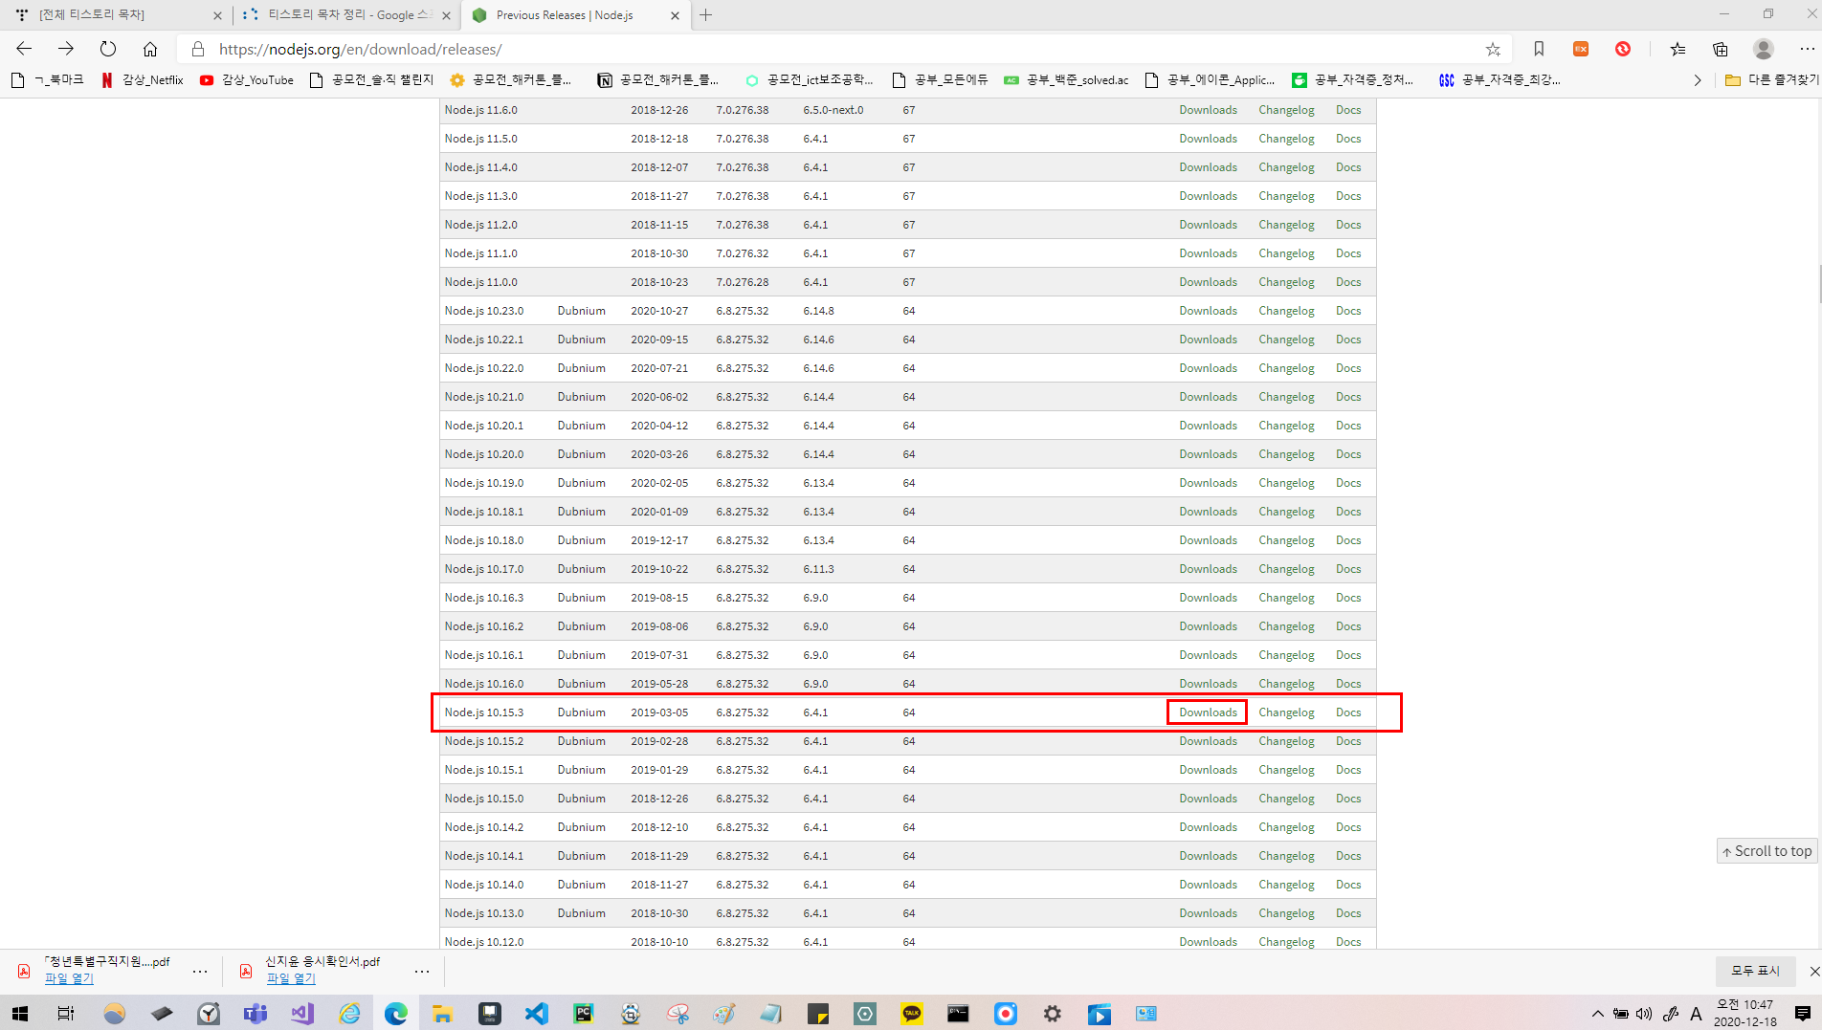Open the Windows Start menu
Screen dimensions: 1822x1030
click(x=20, y=1014)
